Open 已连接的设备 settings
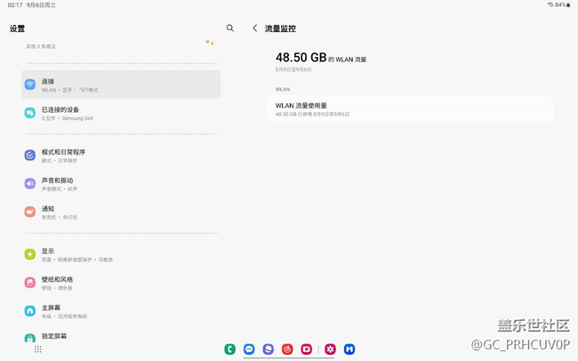The height and width of the screenshot is (361, 578). tap(121, 113)
